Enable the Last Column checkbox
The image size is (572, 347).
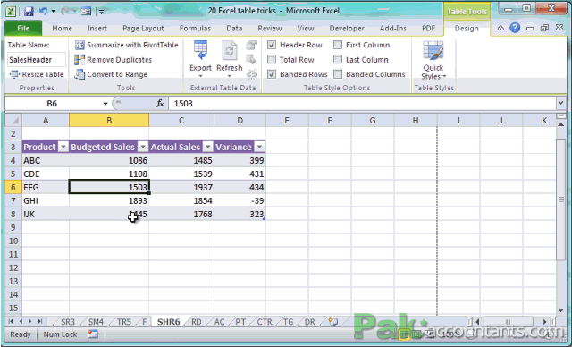pos(338,60)
